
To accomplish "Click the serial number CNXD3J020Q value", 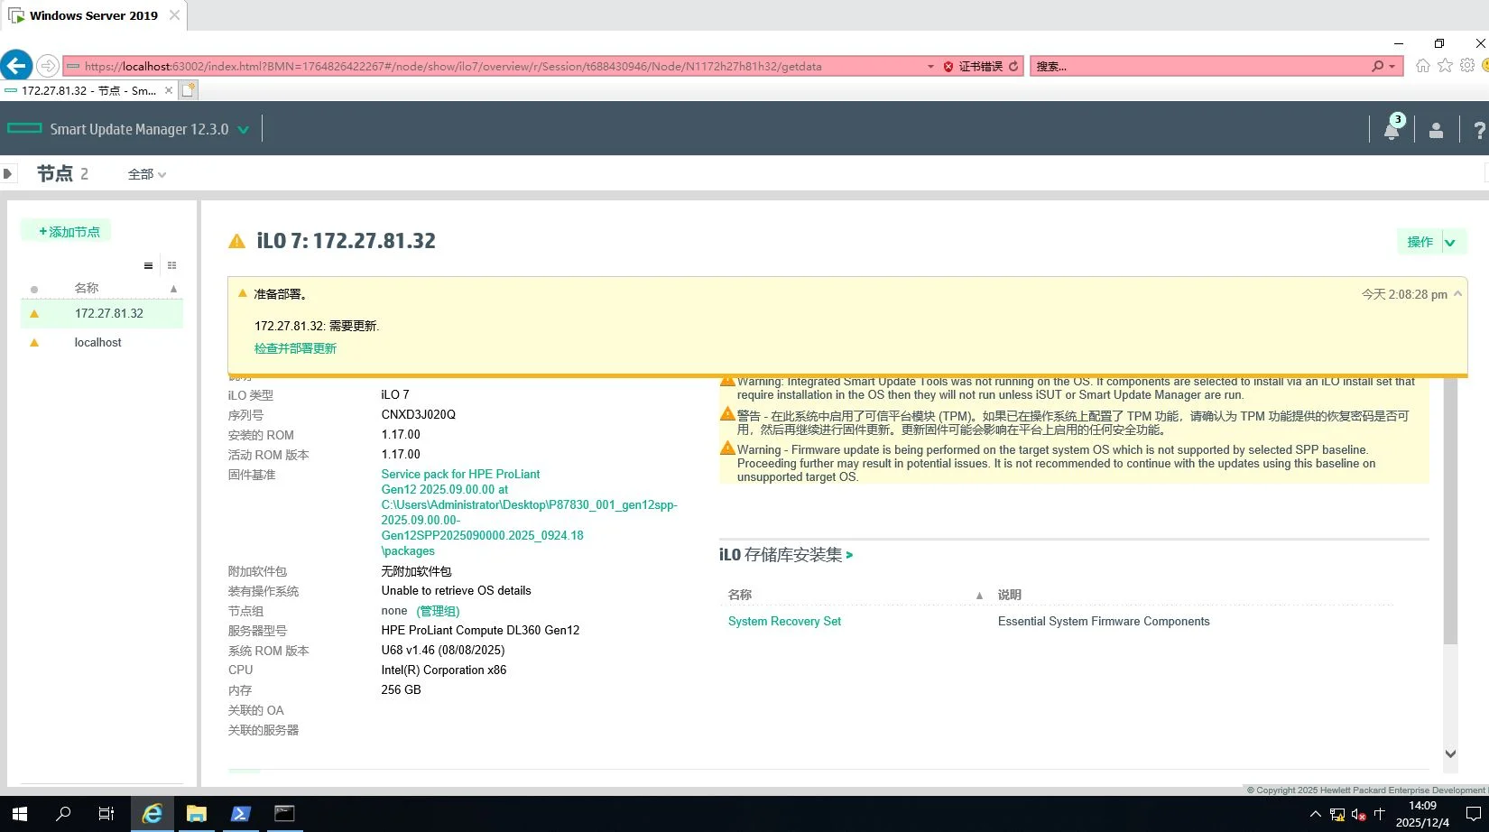I will pos(418,415).
